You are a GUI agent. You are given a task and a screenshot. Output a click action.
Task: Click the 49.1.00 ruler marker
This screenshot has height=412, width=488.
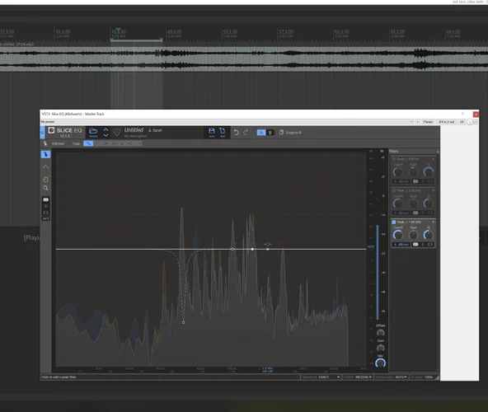175,32
